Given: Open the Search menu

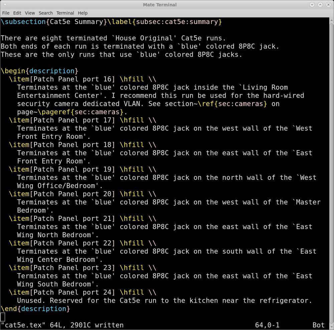Looking at the screenshot, I should click(x=45, y=13).
